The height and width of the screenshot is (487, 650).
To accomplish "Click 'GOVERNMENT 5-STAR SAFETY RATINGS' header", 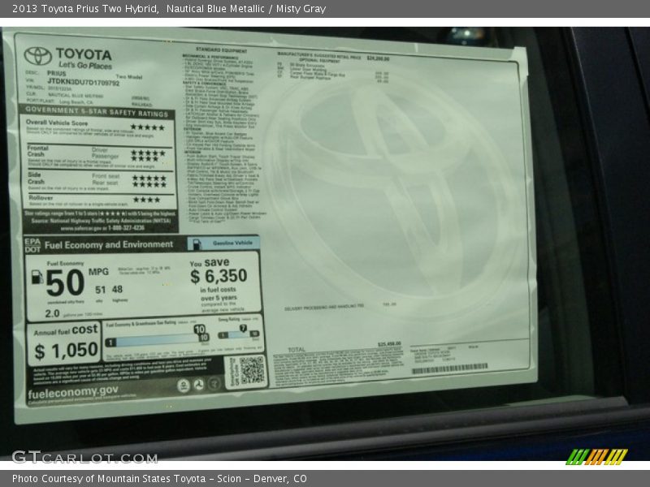I will click(97, 111).
